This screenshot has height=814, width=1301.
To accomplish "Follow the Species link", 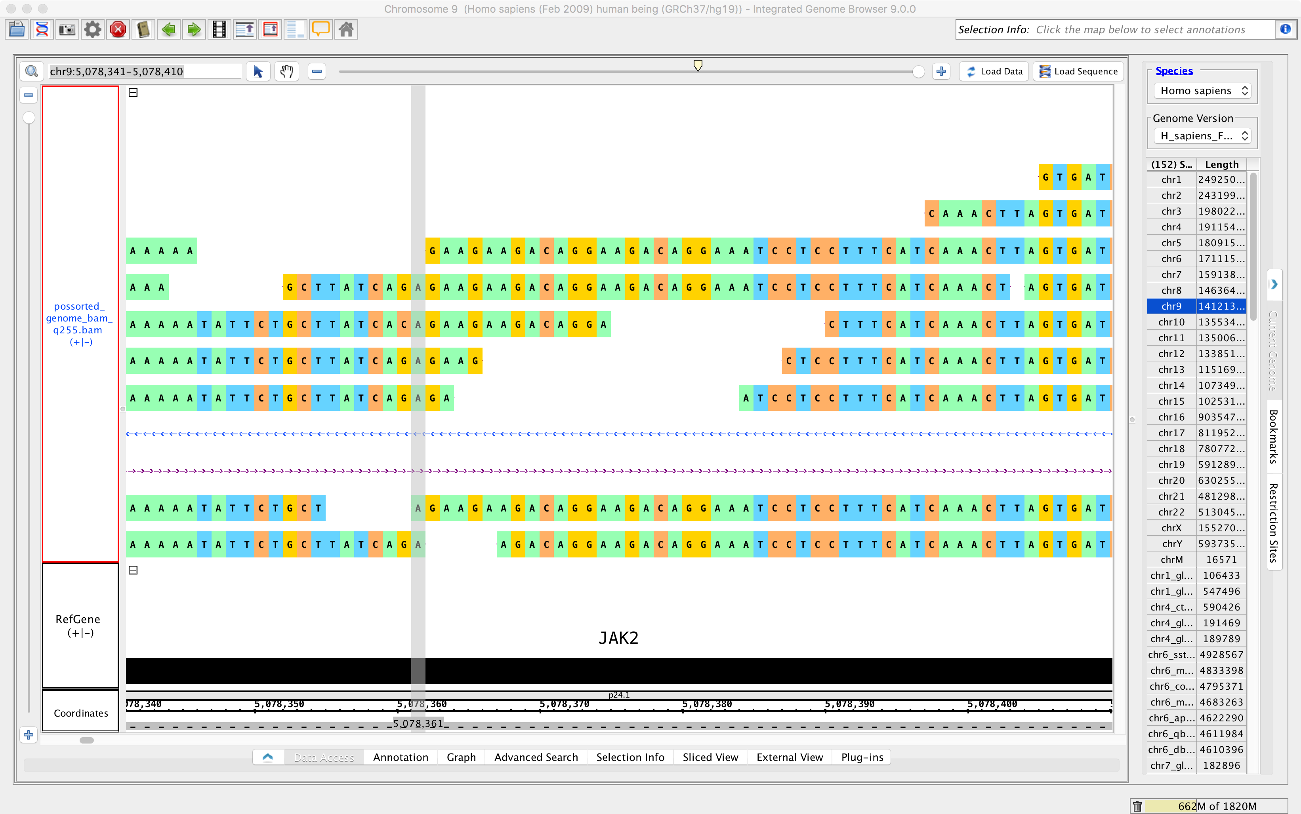I will click(x=1174, y=70).
